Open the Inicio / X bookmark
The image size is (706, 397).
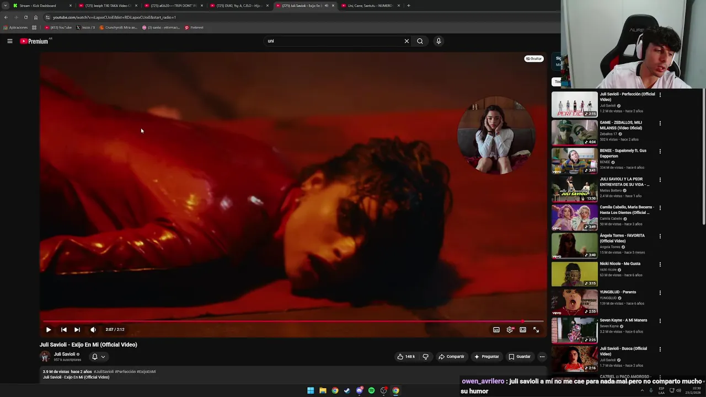click(x=85, y=28)
